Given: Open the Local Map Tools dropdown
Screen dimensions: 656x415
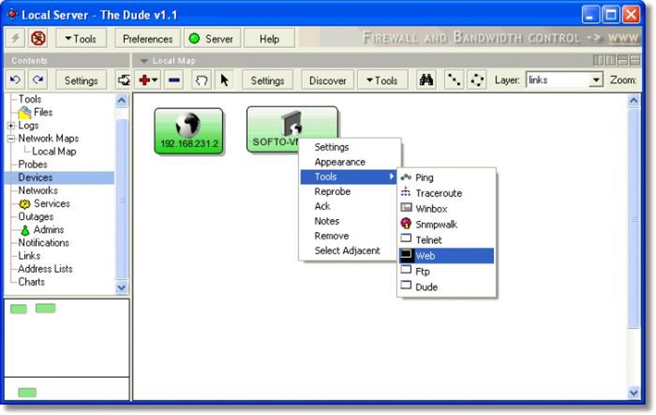Looking at the screenshot, I should click(383, 80).
